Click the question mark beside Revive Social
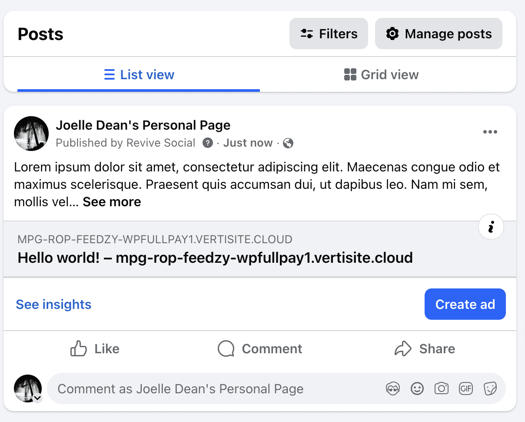This screenshot has height=422, width=525. pos(208,143)
